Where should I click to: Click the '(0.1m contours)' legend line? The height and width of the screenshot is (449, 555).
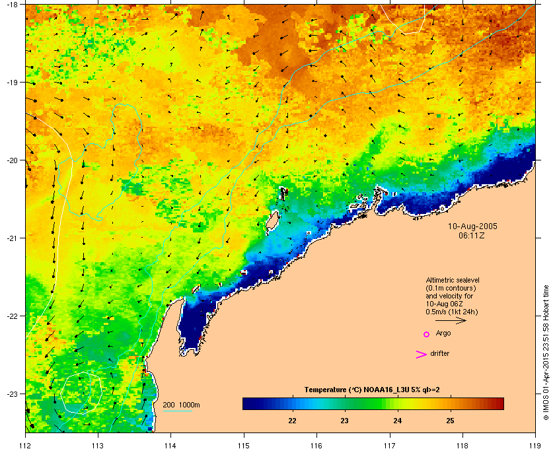tap(451, 288)
